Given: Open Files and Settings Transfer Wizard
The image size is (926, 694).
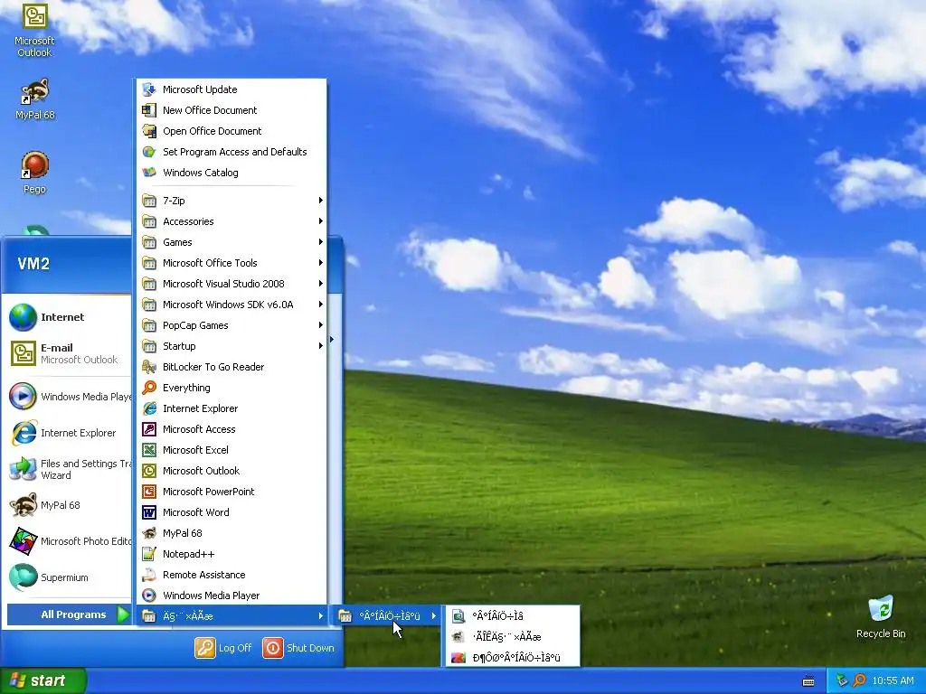Looking at the screenshot, I should 68,469.
